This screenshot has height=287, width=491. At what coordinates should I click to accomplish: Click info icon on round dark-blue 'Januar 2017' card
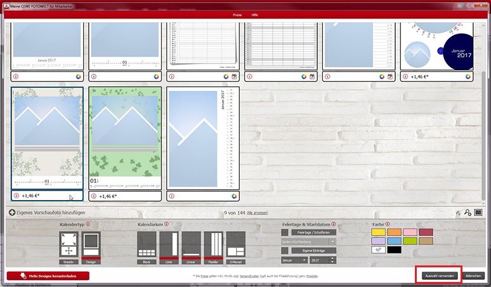click(405, 76)
